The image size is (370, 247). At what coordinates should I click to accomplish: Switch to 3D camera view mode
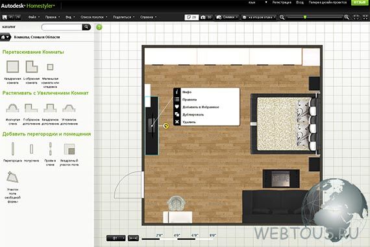[x=206, y=18]
